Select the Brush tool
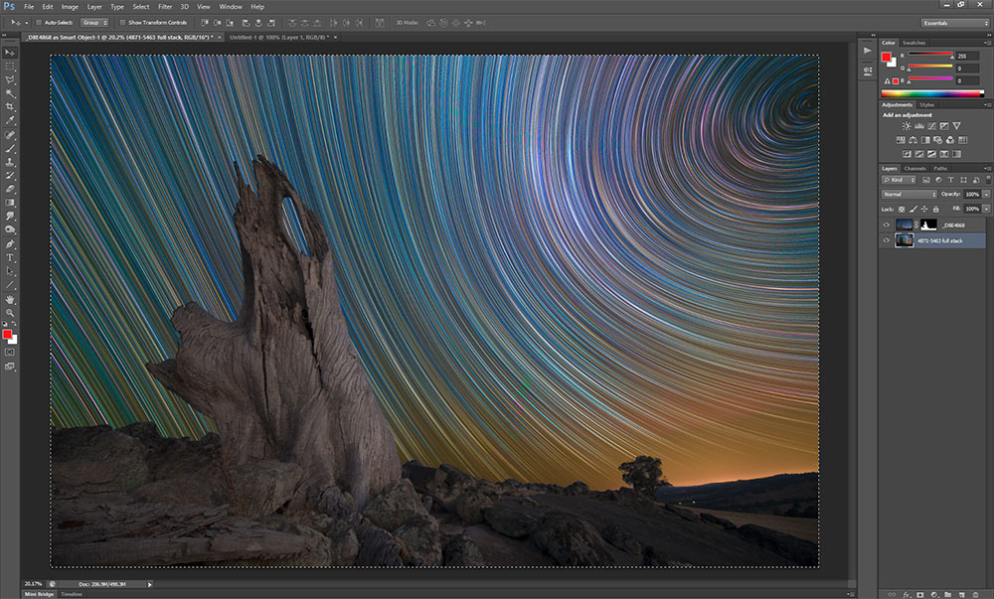The image size is (994, 599). click(10, 149)
